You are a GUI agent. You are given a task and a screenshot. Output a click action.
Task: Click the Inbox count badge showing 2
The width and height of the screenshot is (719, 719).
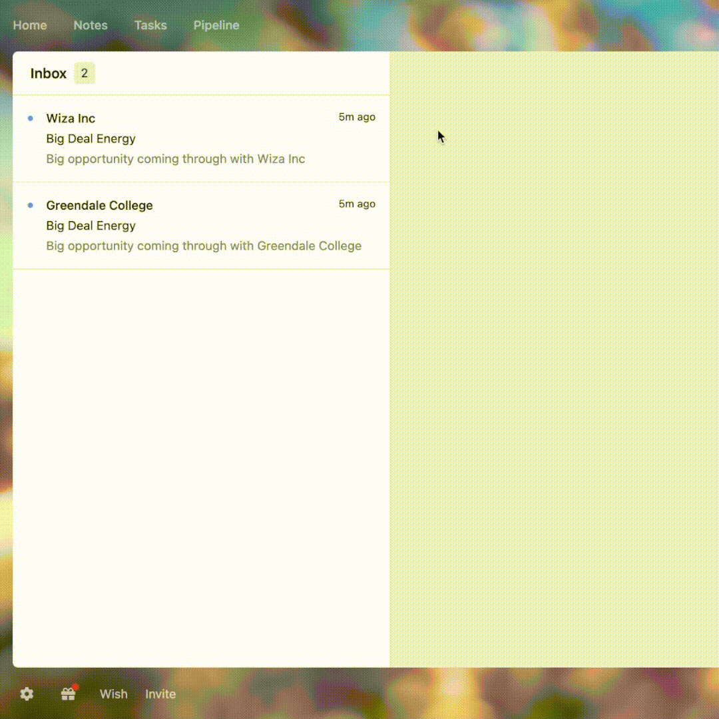85,73
